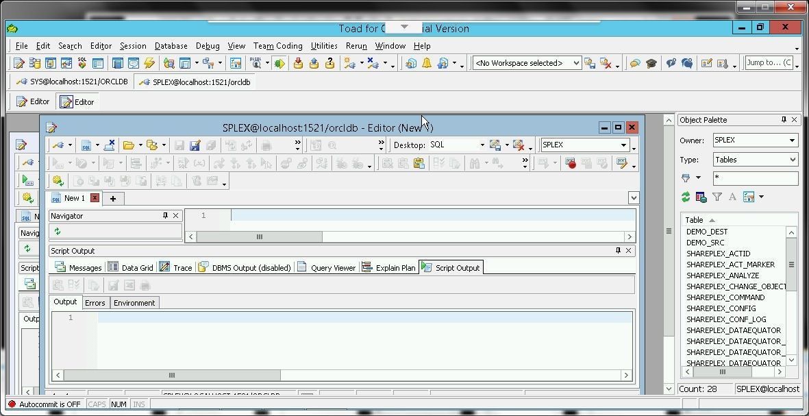The image size is (809, 416).
Task: Pin the Object Palette panel
Action: 784,120
